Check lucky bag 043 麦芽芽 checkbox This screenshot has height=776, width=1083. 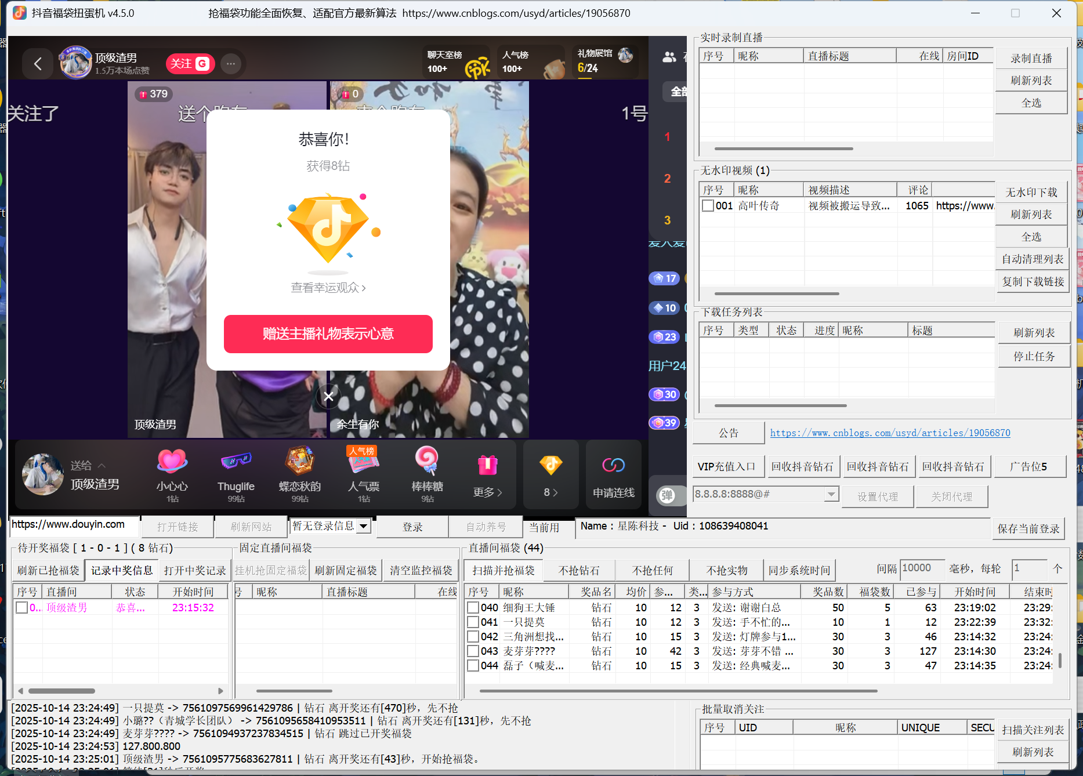click(473, 651)
